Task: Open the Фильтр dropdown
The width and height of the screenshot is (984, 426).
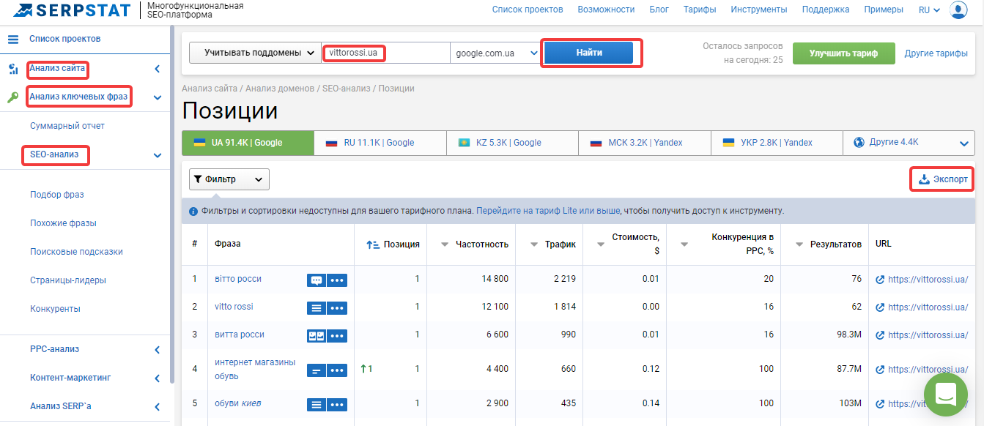Action: 229,179
